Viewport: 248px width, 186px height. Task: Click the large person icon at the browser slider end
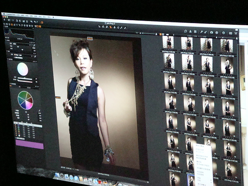click(237, 38)
